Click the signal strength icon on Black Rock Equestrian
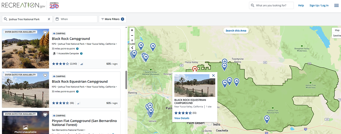This screenshot has height=134, width=341. (x=78, y=103)
